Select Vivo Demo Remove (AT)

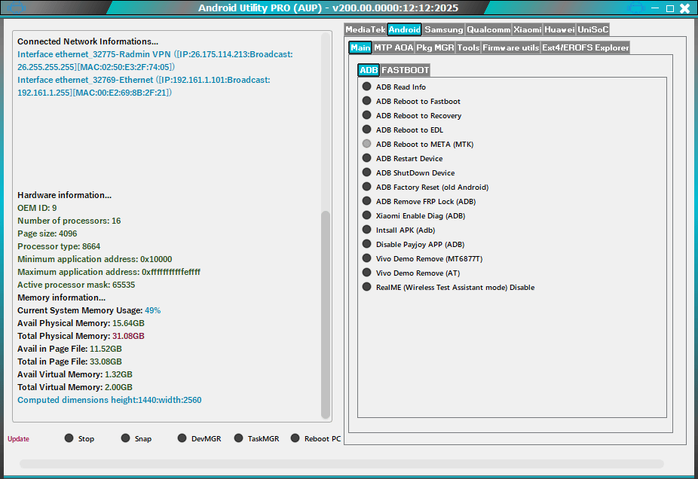[x=412, y=272]
